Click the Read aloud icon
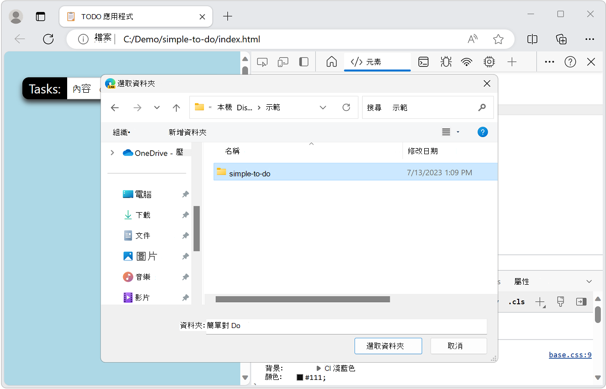The height and width of the screenshot is (389, 606). pyautogui.click(x=473, y=39)
